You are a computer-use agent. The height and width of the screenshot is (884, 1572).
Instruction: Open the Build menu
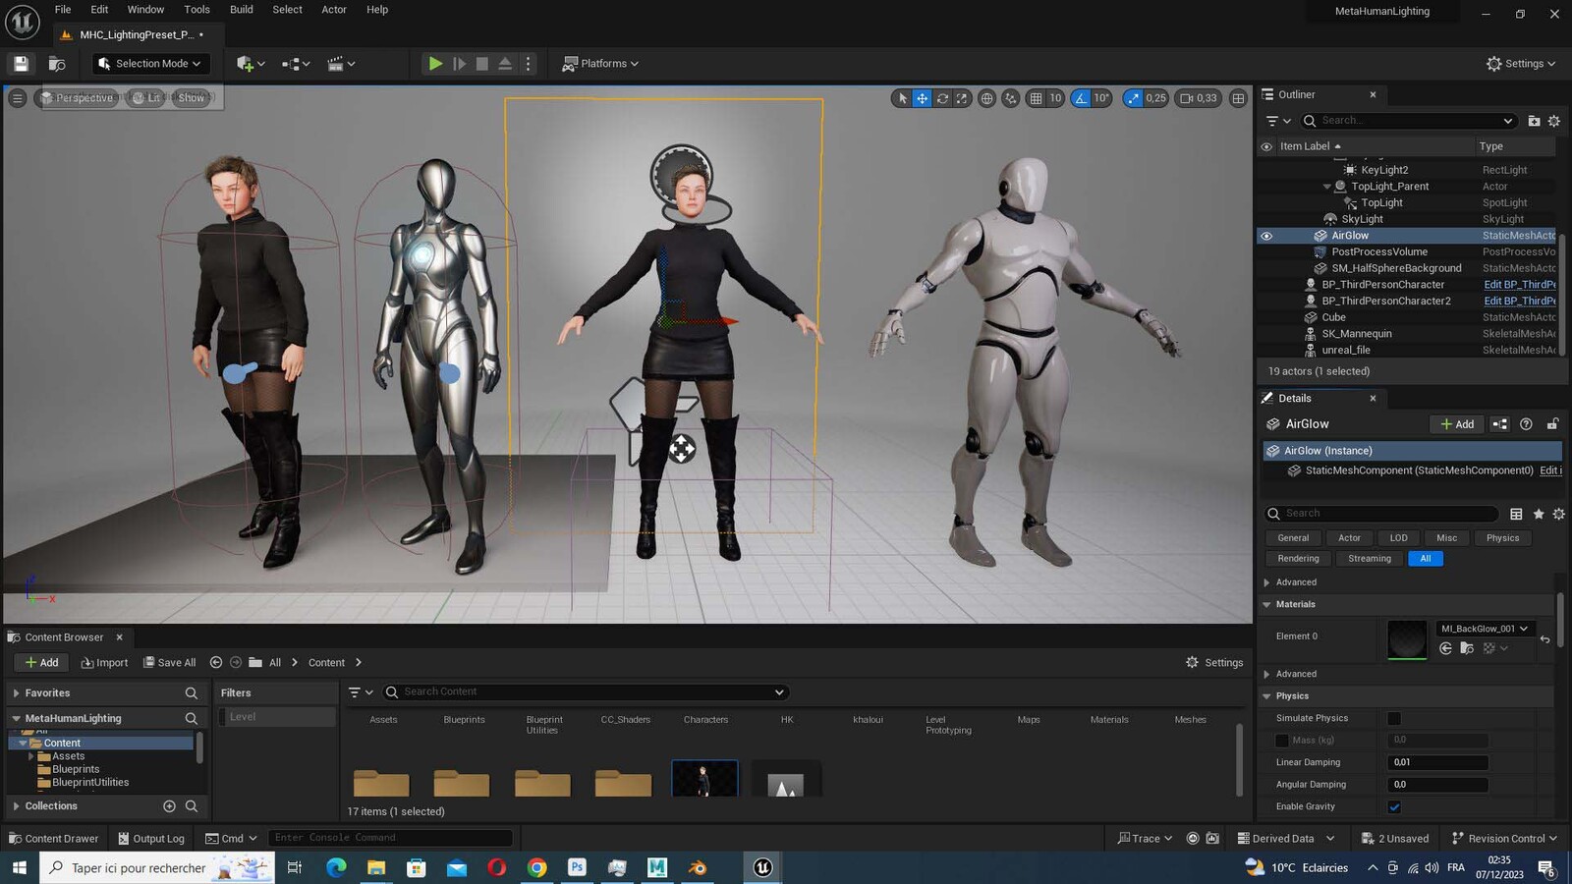pos(241,10)
